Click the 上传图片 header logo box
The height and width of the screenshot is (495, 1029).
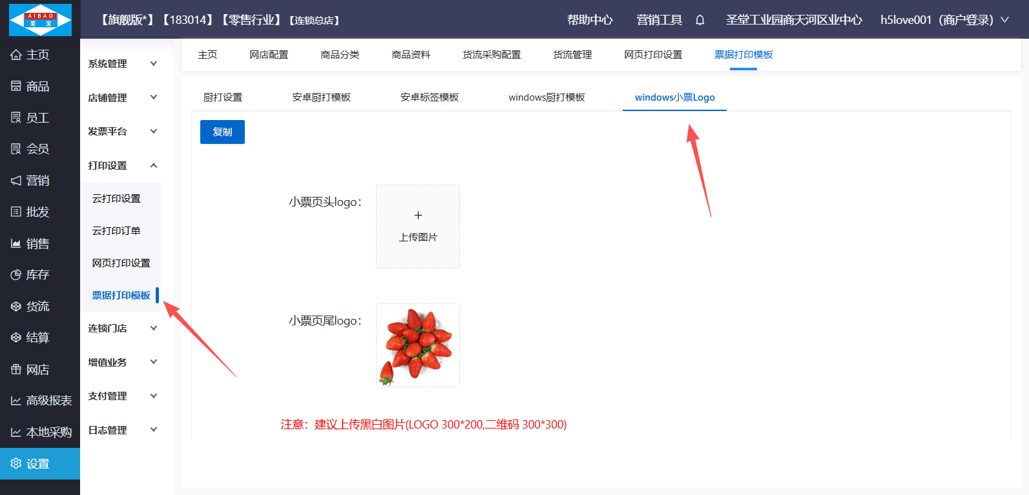(x=418, y=227)
